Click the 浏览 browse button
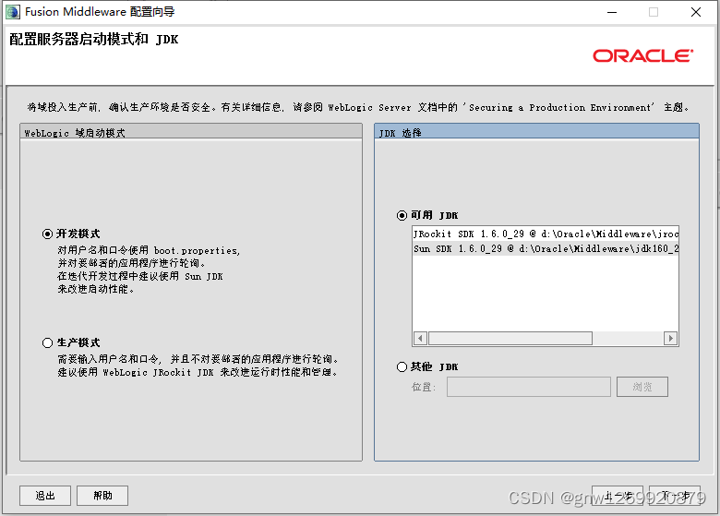 point(642,387)
